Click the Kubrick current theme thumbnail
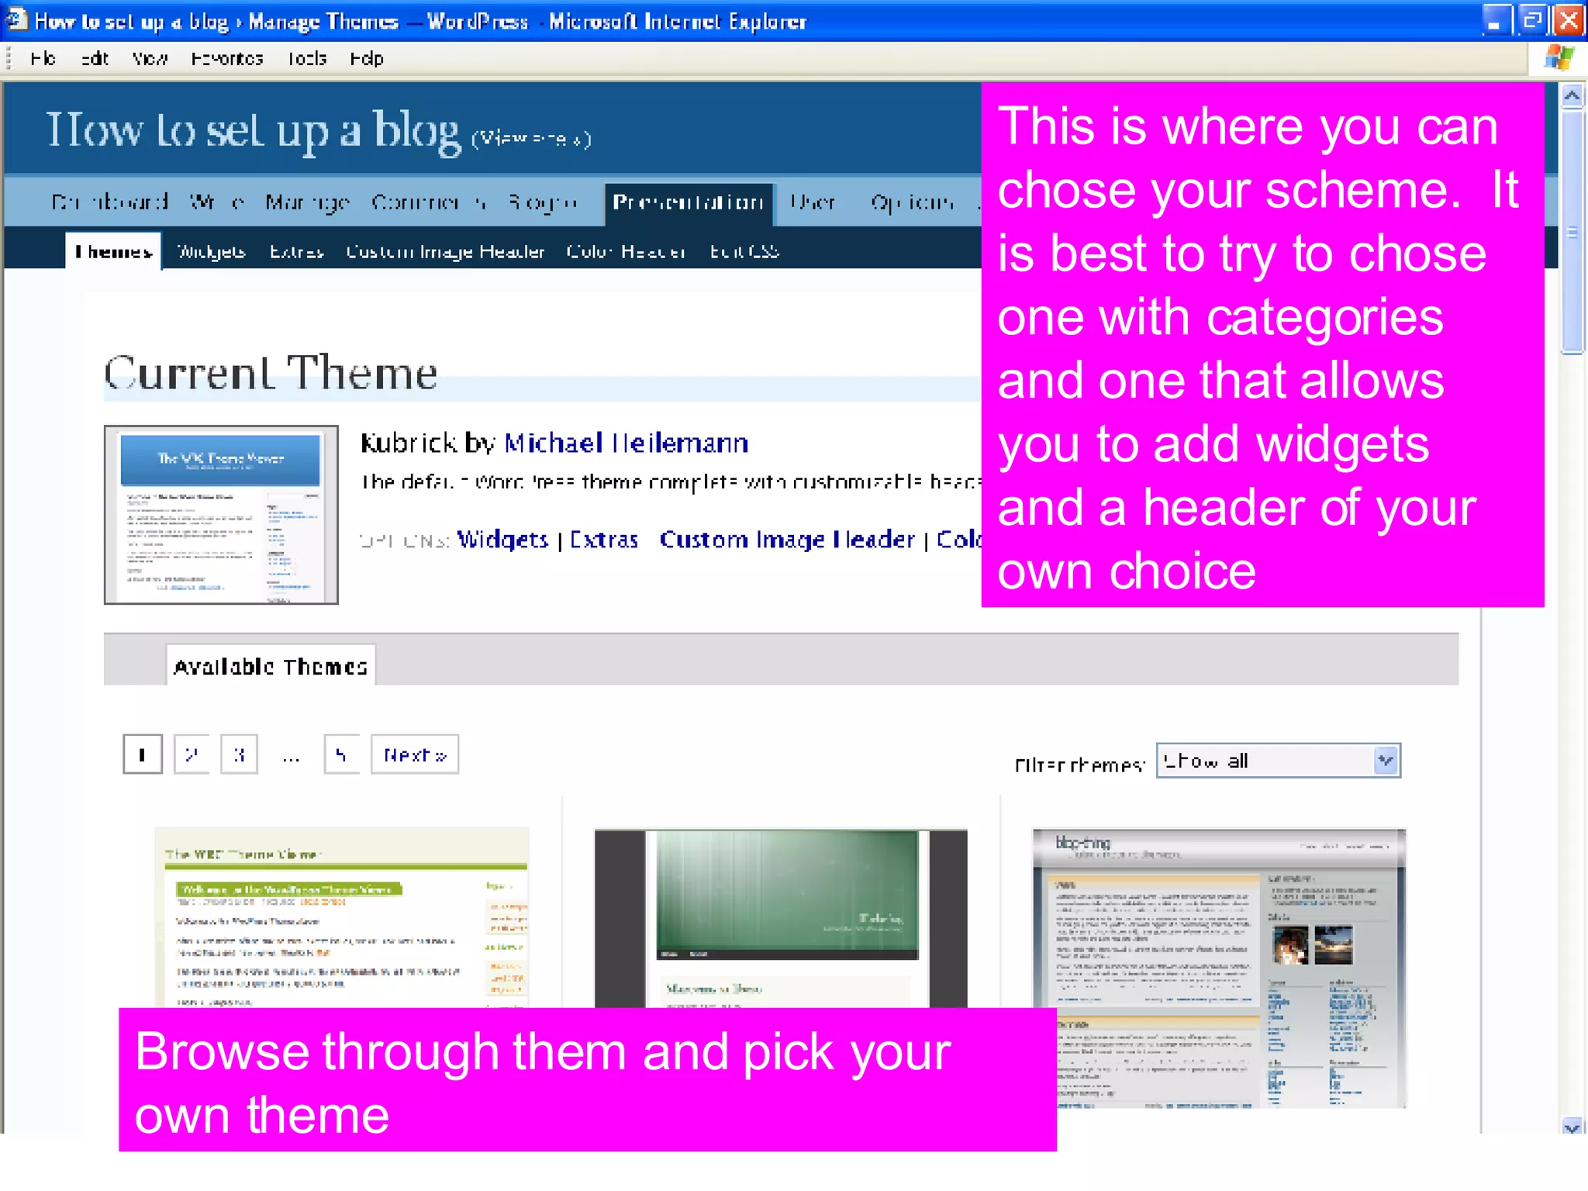The image size is (1588, 1191). click(x=221, y=515)
